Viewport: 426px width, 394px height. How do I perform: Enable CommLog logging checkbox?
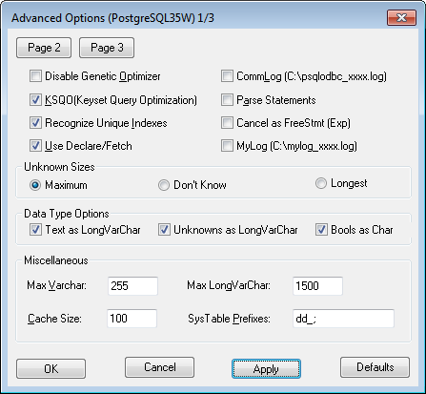click(x=227, y=76)
